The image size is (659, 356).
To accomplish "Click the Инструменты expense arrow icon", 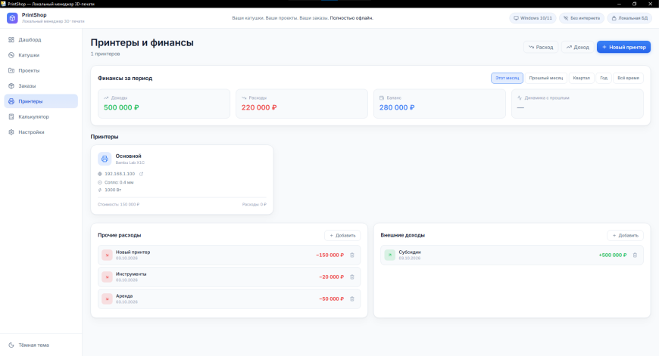I will [x=107, y=277].
